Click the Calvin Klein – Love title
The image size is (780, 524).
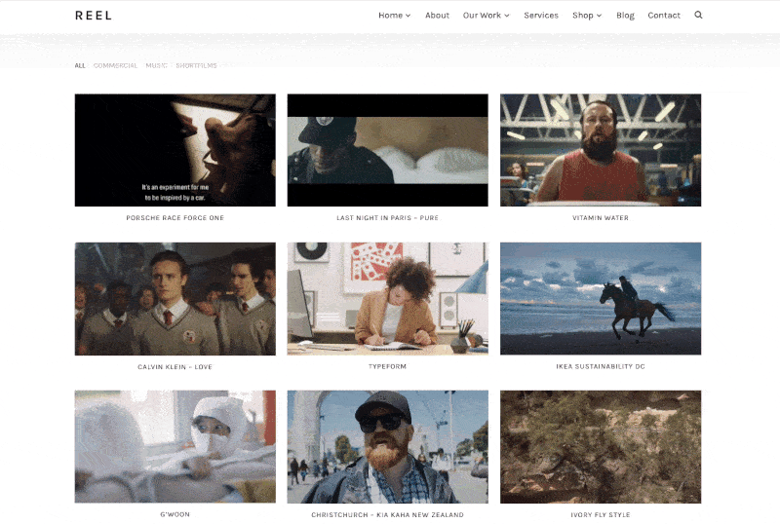click(175, 367)
